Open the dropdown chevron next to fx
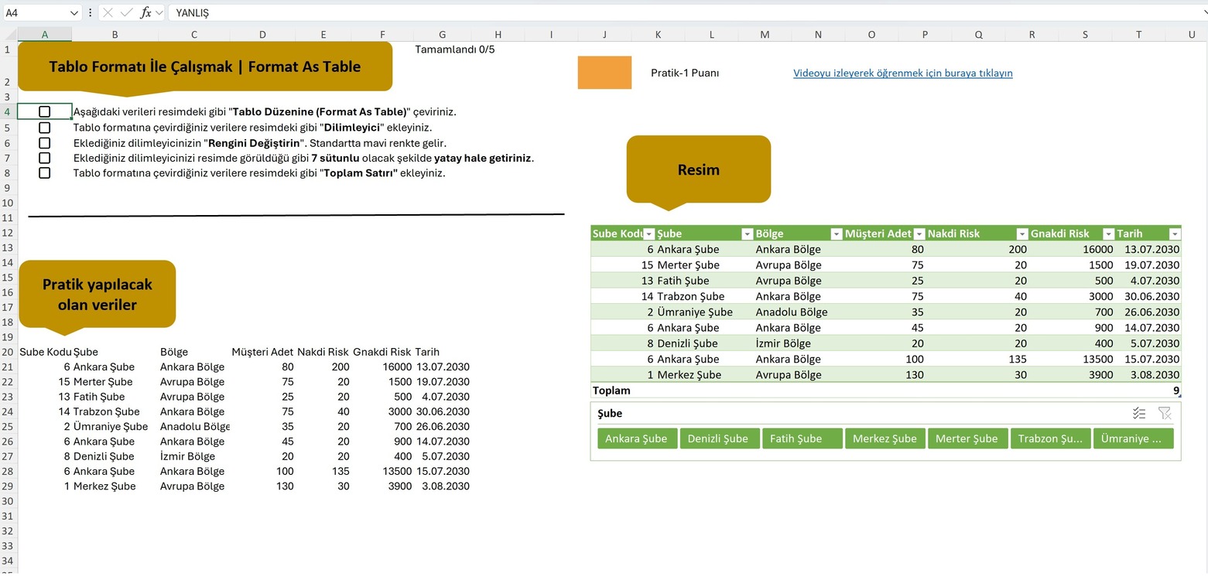The image size is (1208, 580). pyautogui.click(x=159, y=13)
